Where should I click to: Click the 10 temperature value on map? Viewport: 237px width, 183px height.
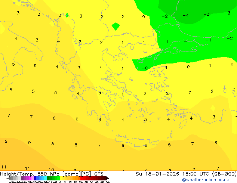click(51, 170)
